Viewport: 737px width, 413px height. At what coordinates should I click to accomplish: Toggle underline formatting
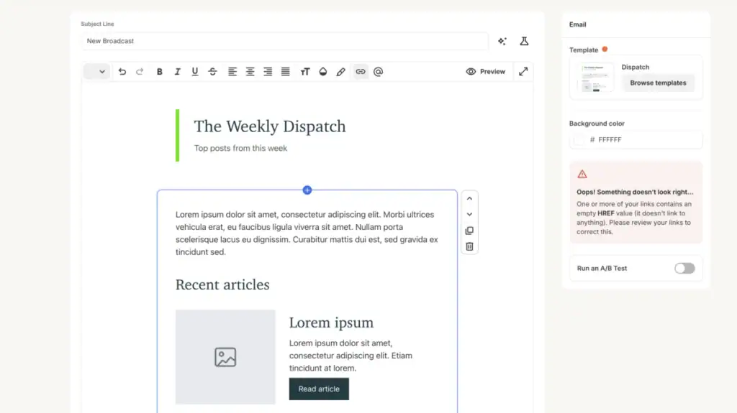point(194,72)
